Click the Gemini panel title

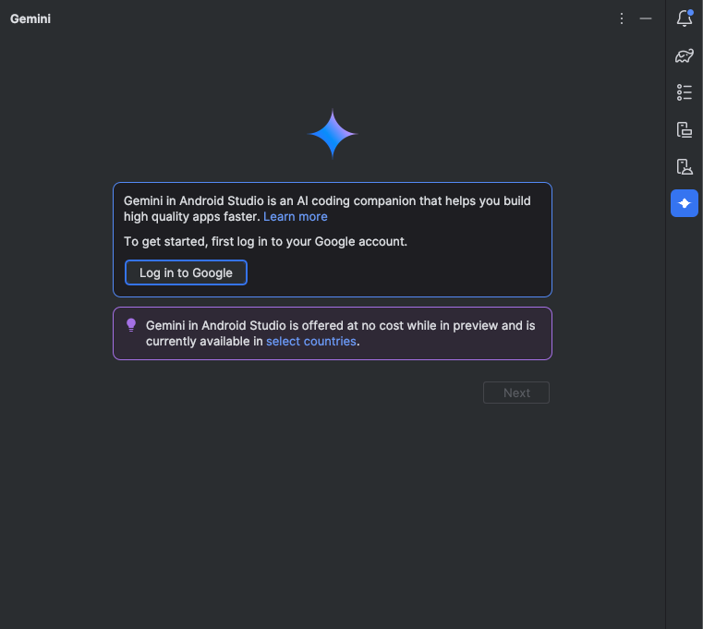click(30, 18)
